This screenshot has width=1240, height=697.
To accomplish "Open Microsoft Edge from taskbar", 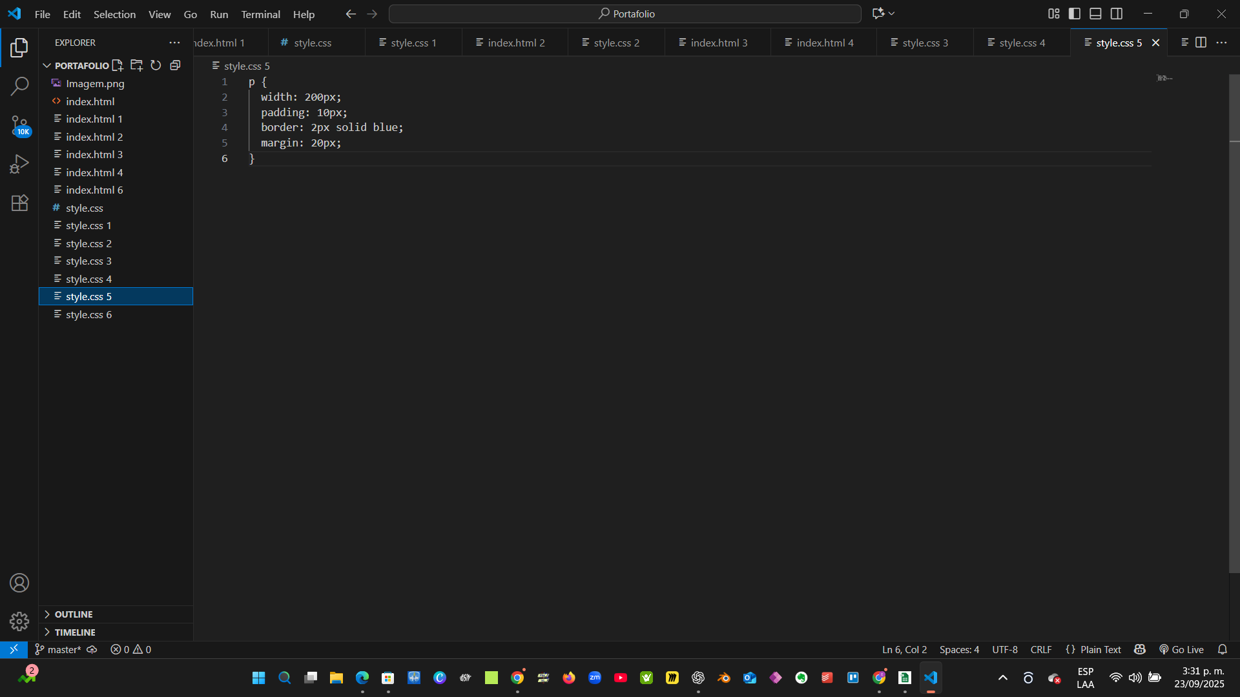I will coord(362,678).
